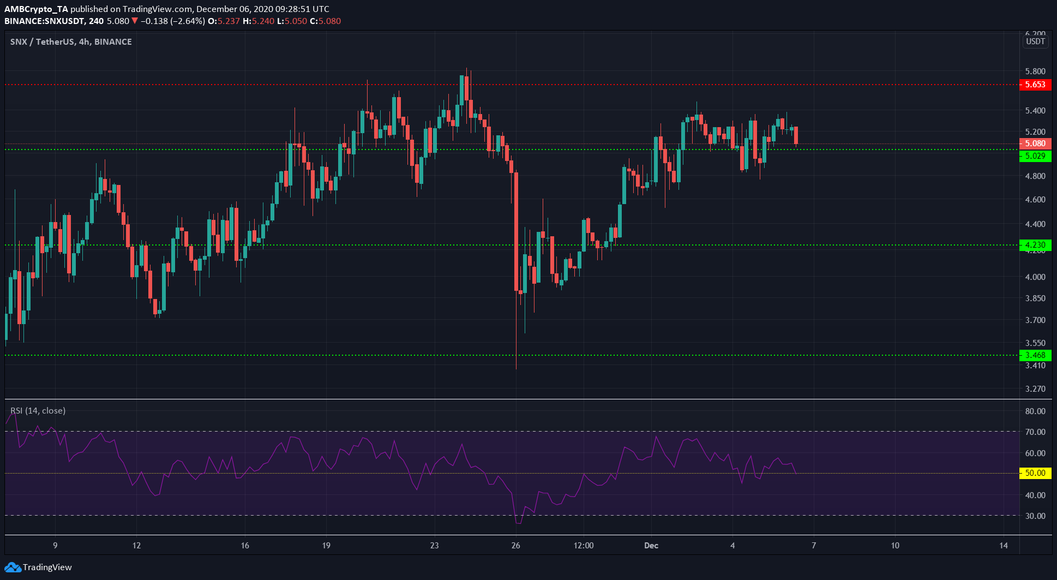Click the 4.800 price axis tick
The width and height of the screenshot is (1057, 580).
tap(1035, 176)
